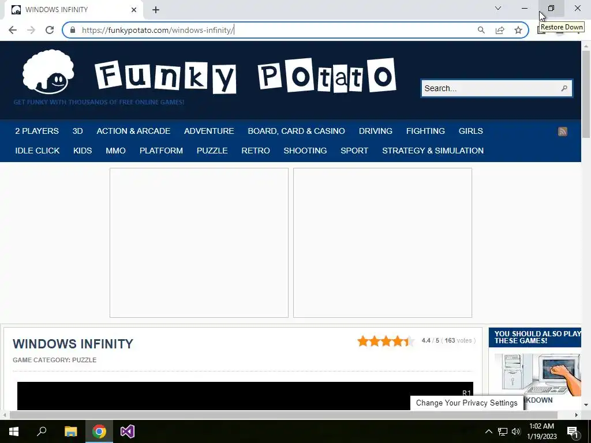The image size is (591, 443).
Task: Click the scroll down arrow of vertical scrollbar
Action: (x=586, y=405)
